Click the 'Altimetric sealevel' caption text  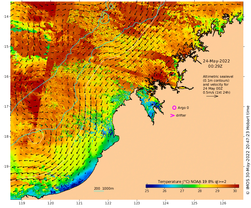pyautogui.click(x=218, y=76)
